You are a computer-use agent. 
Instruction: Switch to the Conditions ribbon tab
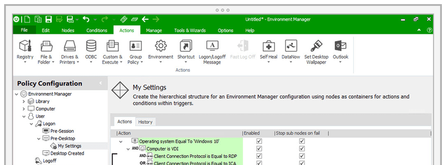97,31
